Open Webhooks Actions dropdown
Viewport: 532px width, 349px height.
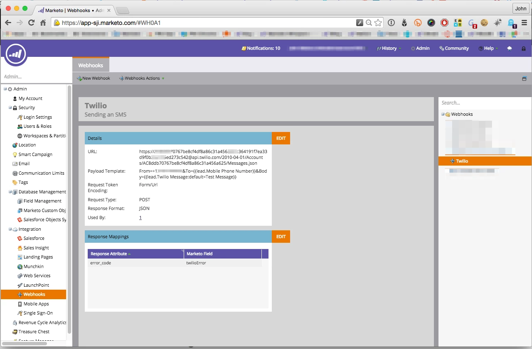pos(142,78)
